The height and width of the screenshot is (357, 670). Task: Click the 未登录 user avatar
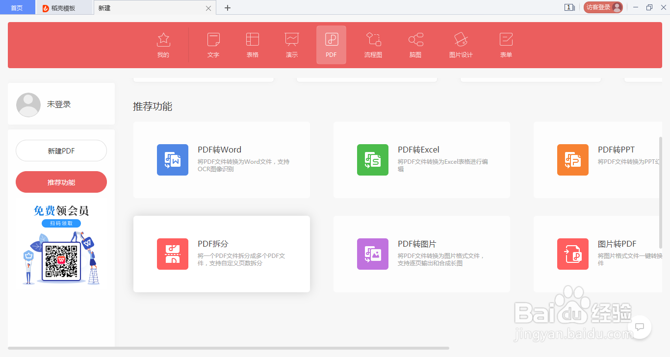[x=28, y=104]
